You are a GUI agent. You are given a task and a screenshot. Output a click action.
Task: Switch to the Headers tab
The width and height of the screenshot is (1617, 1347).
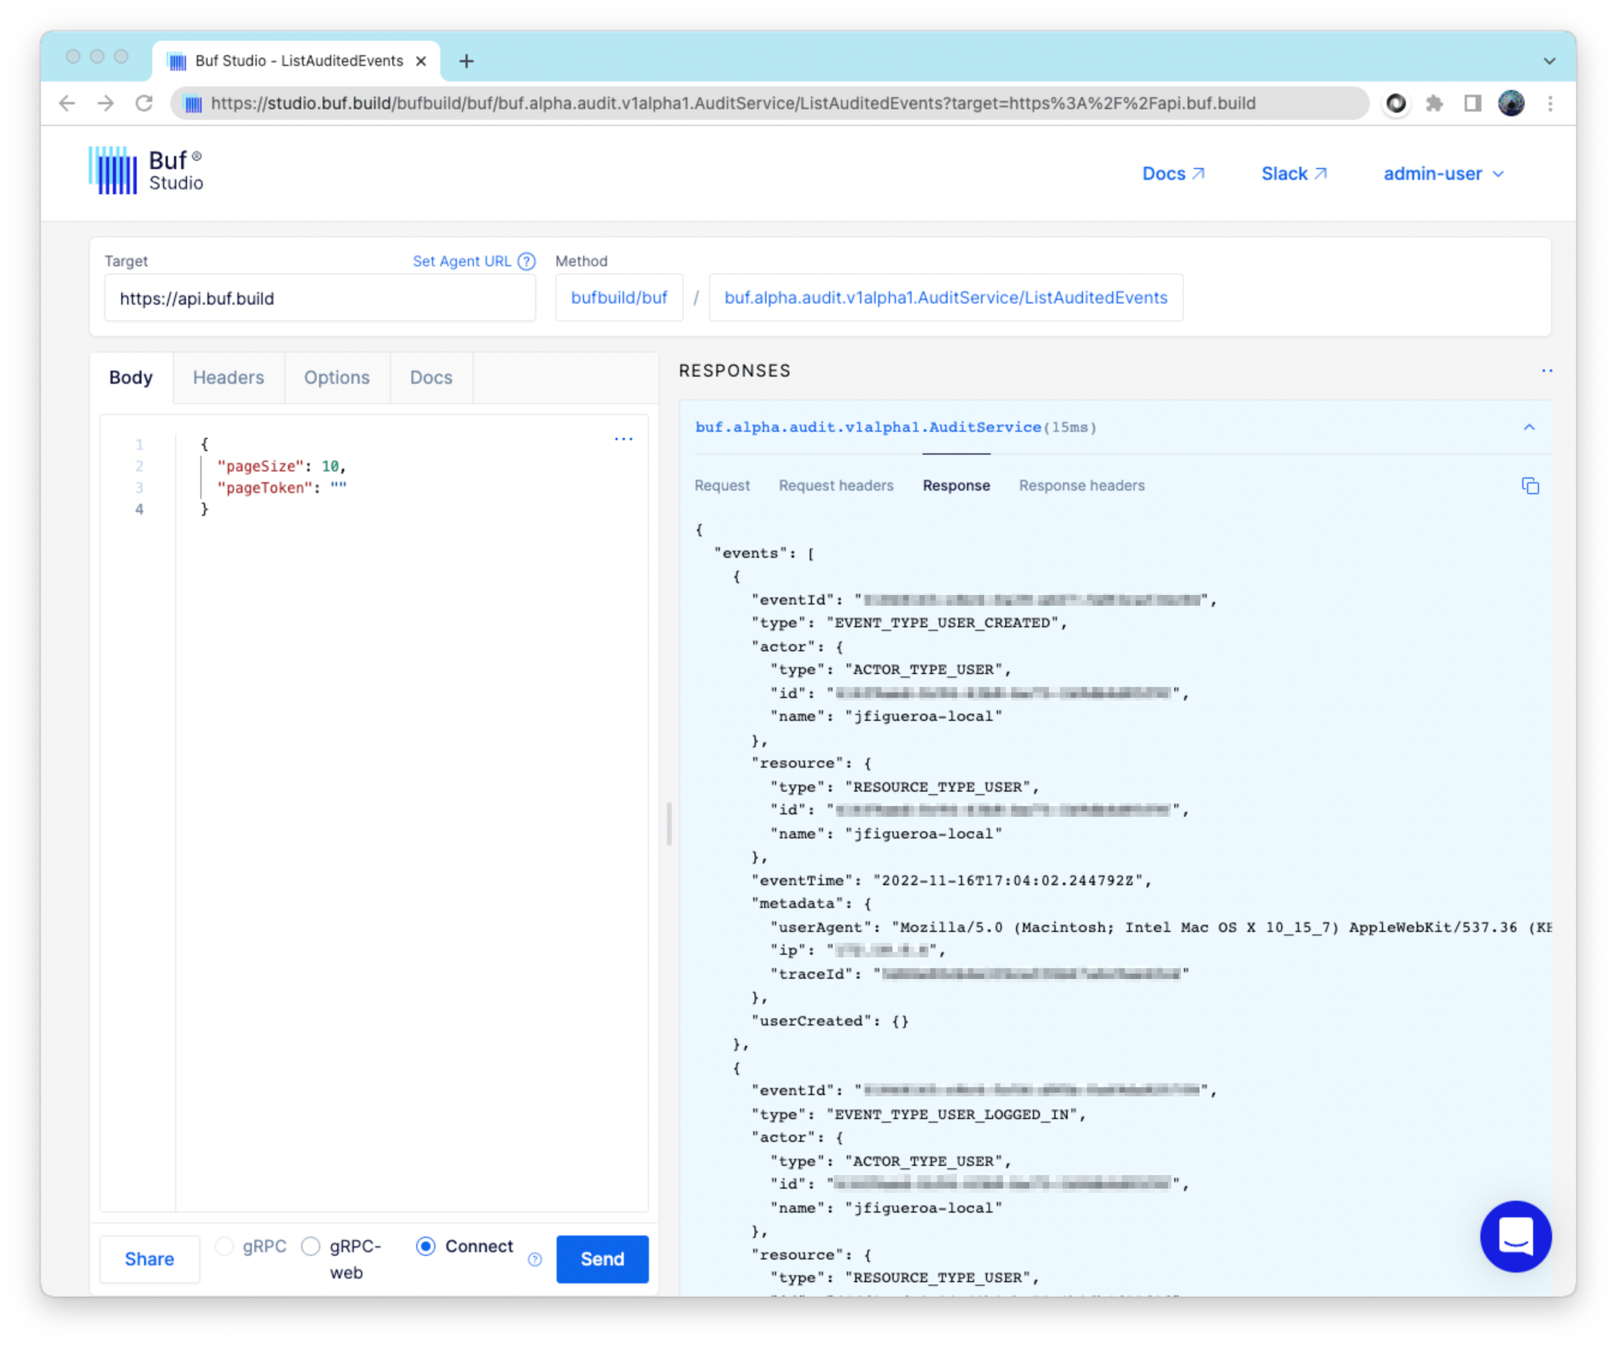(229, 377)
